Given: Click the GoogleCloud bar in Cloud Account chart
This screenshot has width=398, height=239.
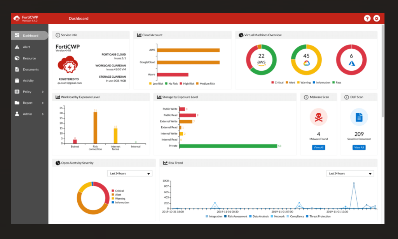Looking at the screenshot, I should [189, 63].
